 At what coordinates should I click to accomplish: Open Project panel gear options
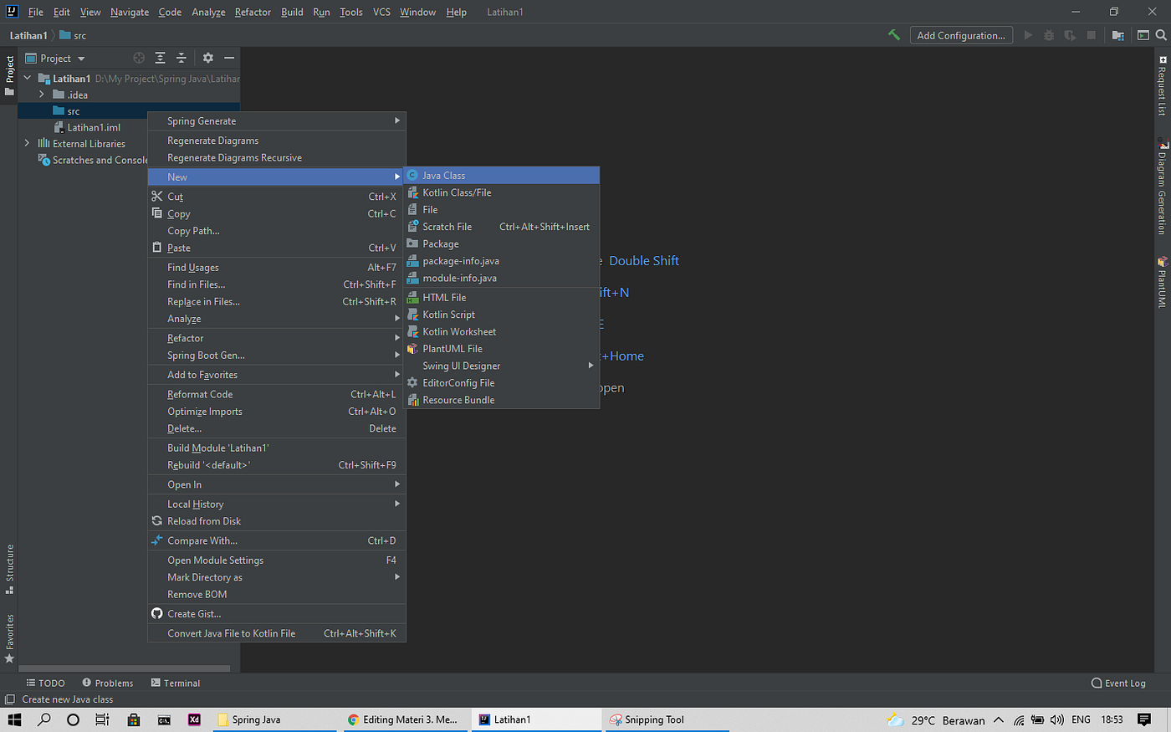pyautogui.click(x=207, y=58)
